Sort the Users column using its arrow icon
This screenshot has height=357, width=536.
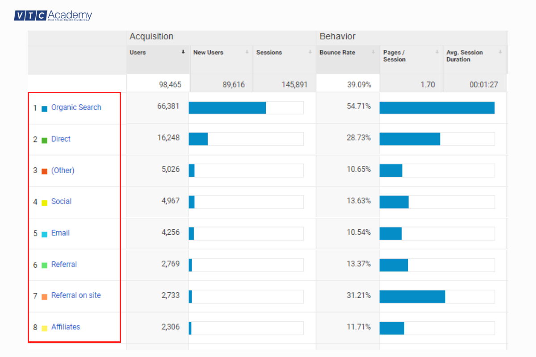pos(183,52)
